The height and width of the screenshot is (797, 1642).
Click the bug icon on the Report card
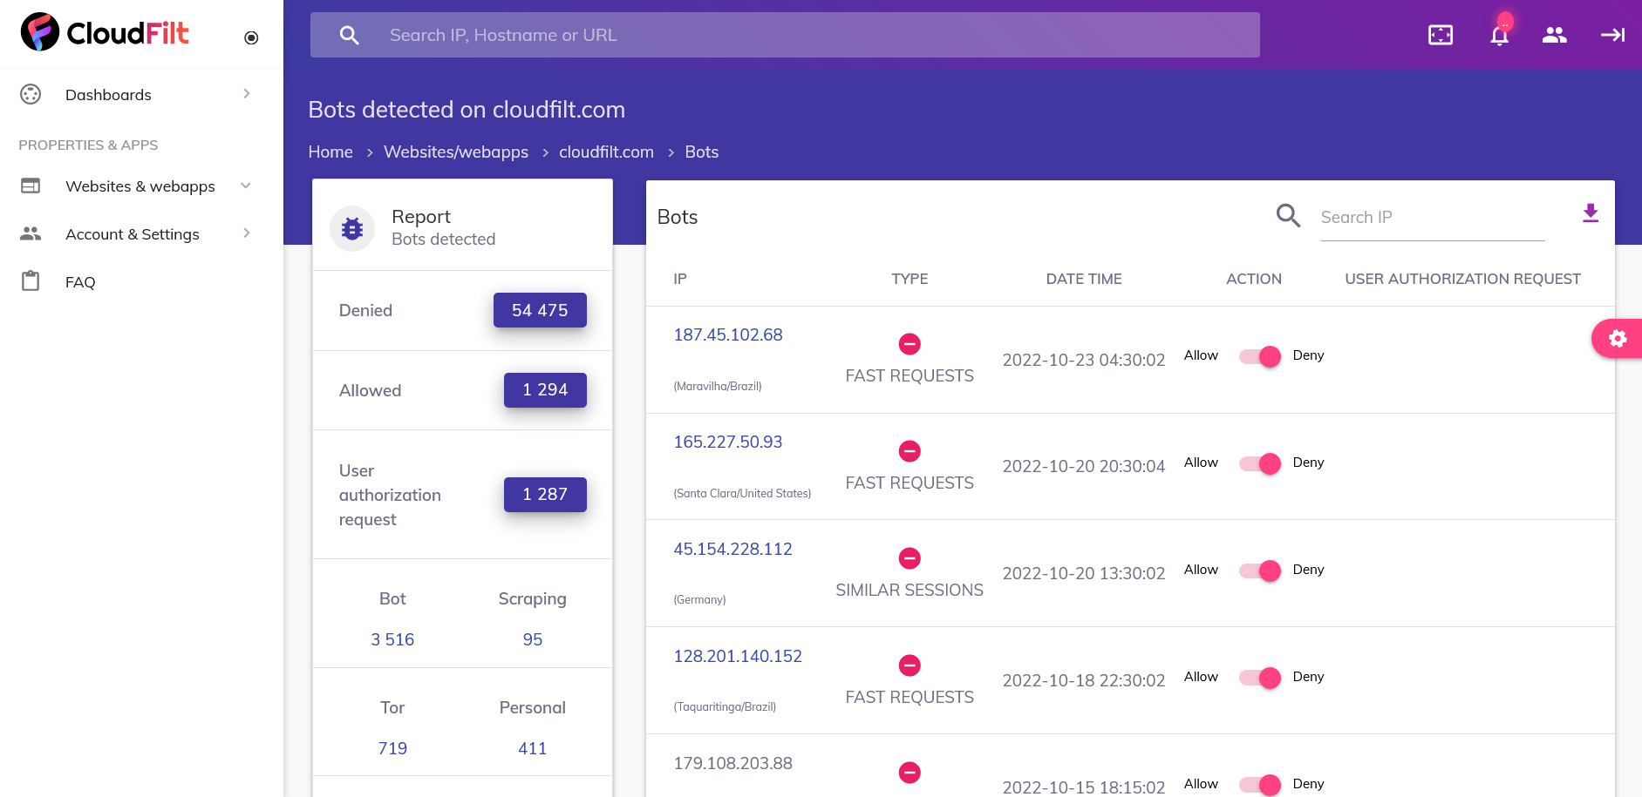pos(352,227)
